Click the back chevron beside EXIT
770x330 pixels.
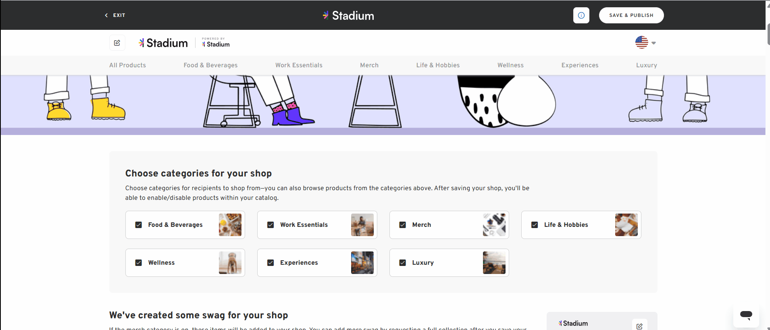coord(106,15)
